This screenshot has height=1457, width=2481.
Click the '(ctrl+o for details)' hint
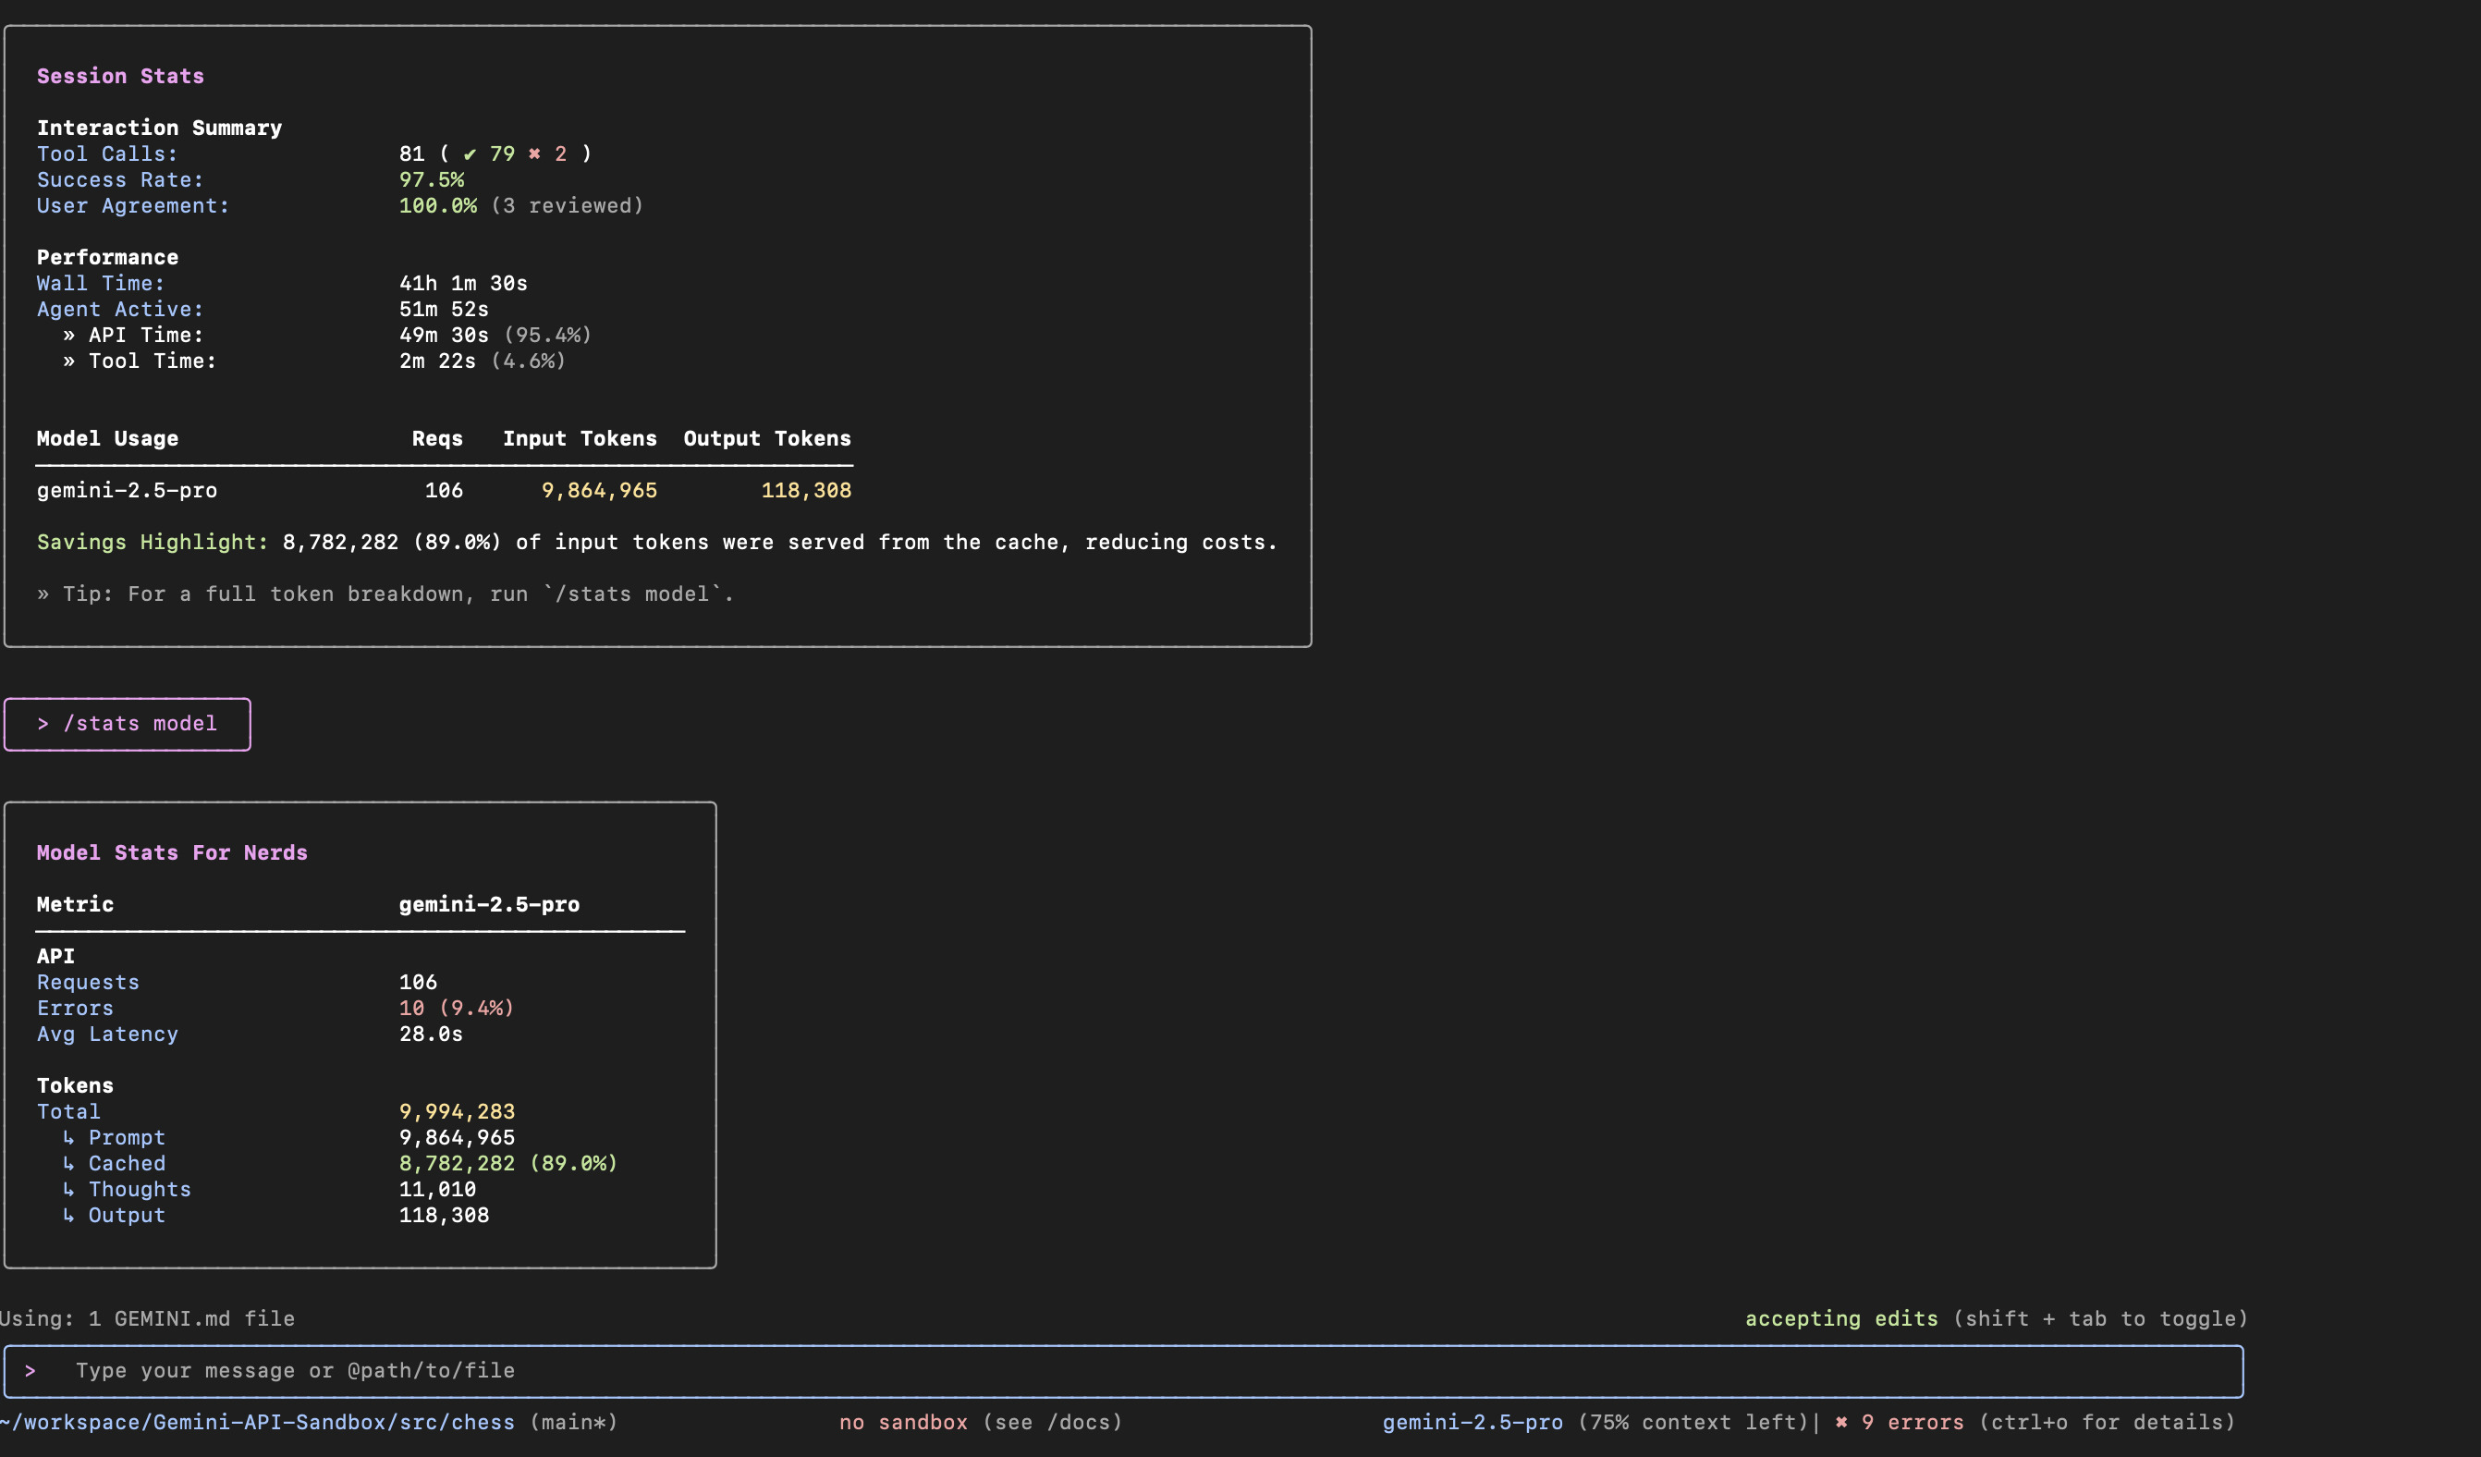pos(2107,1423)
